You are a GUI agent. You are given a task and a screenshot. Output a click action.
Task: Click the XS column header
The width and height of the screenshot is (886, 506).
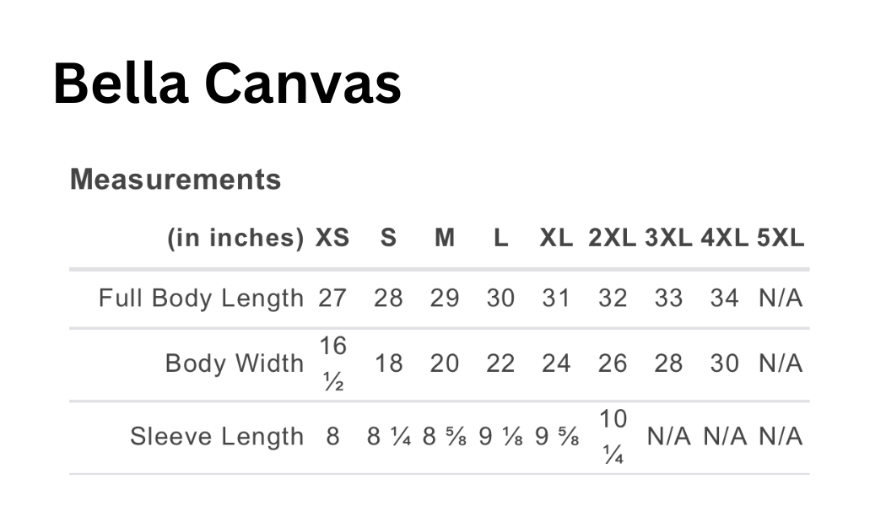332,239
